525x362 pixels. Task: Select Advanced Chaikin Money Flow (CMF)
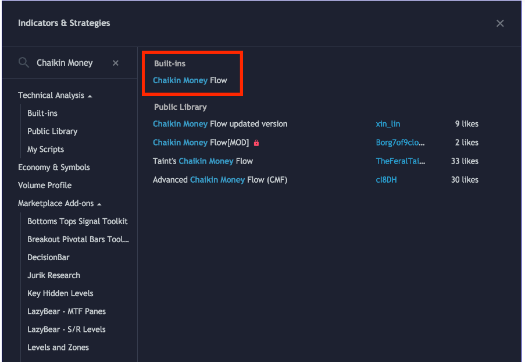pyautogui.click(x=220, y=180)
